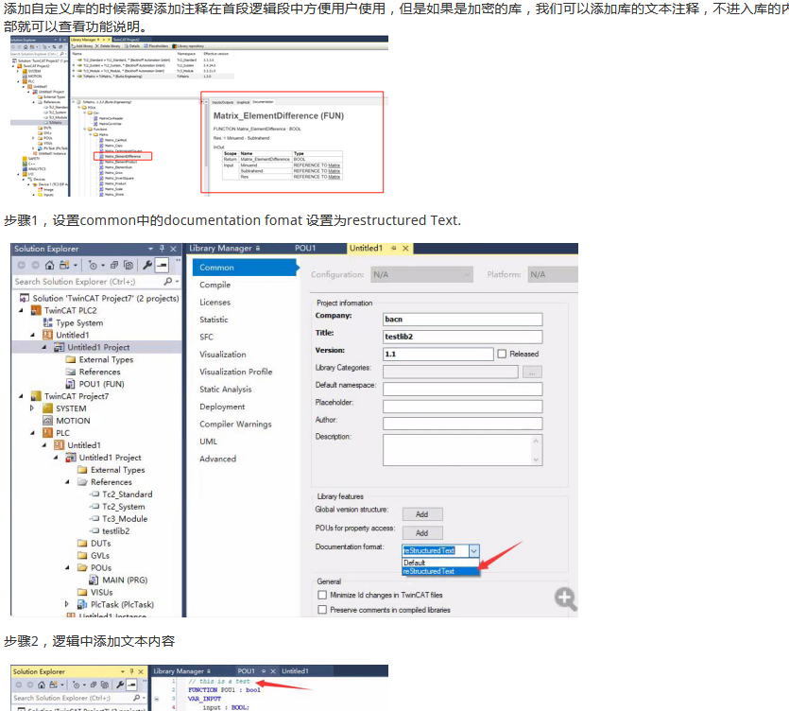Click wrench Properties icon in step 1 Solution Explorer

(x=147, y=265)
